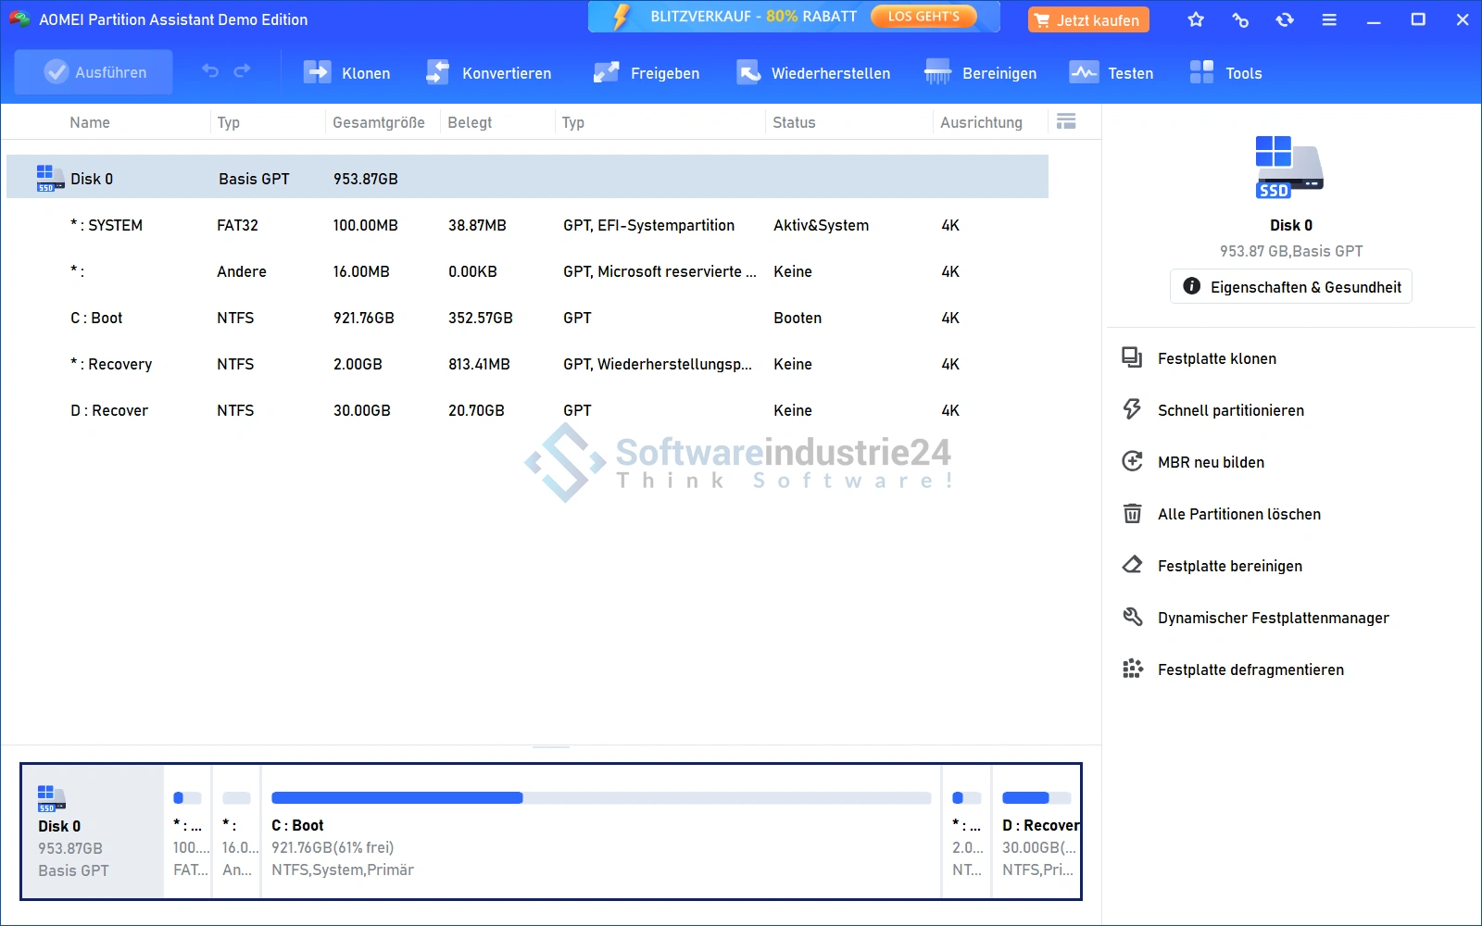This screenshot has height=926, width=1482.
Task: Click Alle Partitionen löschen trash icon
Action: (1132, 514)
